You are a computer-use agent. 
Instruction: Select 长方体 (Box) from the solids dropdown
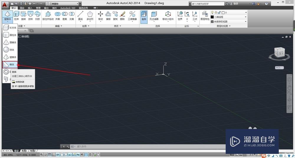click(10, 28)
